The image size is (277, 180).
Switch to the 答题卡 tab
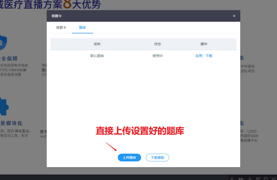pos(61,28)
